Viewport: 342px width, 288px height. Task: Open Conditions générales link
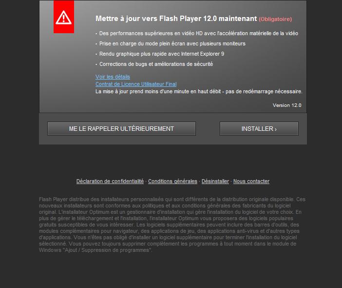(x=172, y=181)
